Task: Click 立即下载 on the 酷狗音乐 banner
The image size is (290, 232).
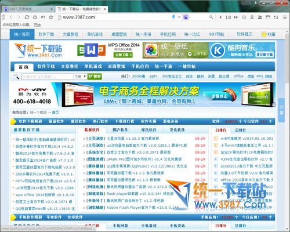Action: 264,55
